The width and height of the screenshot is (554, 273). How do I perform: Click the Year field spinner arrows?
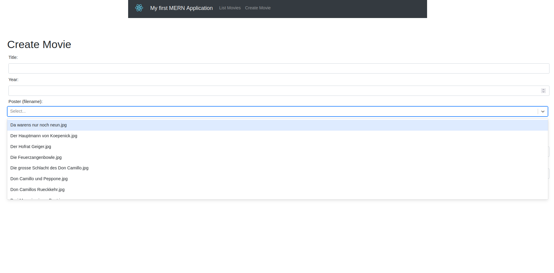point(543,91)
